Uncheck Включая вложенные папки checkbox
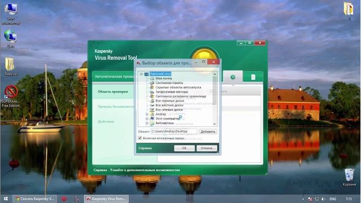Screen dimensions: 361x203 tap(140, 138)
